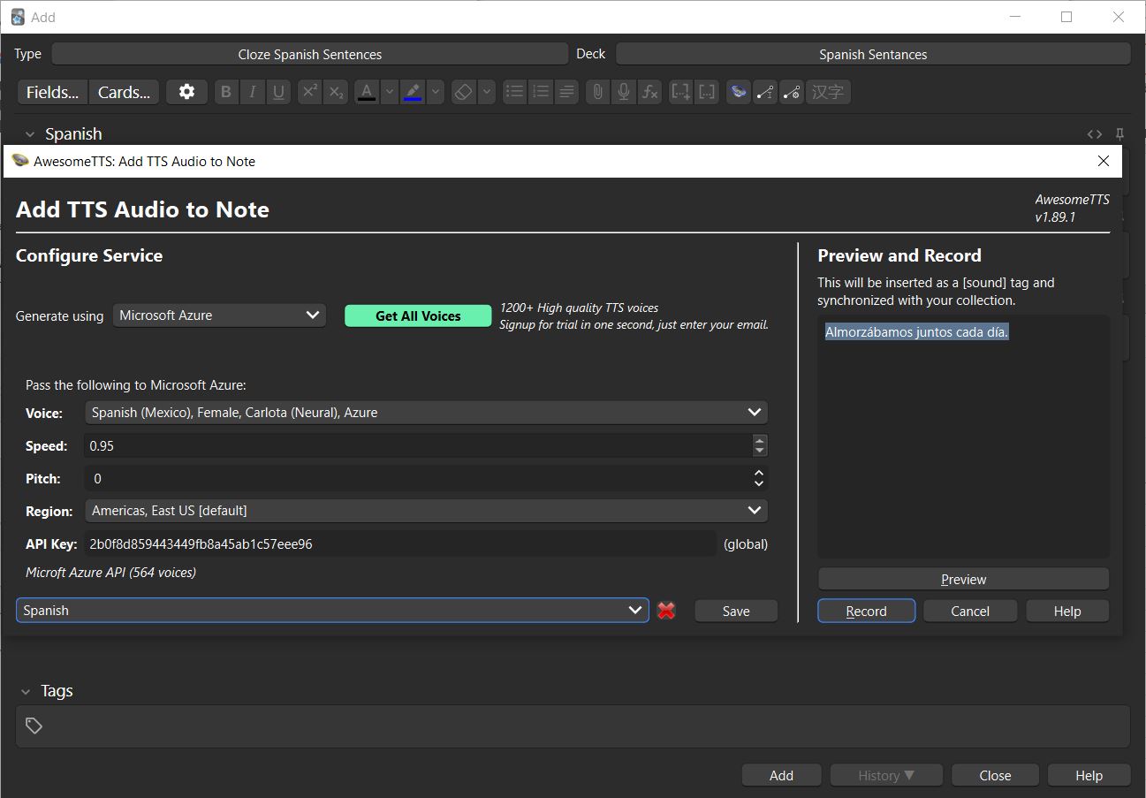This screenshot has height=798, width=1146.
Task: Increase Speed with the up arrow
Action: pos(760,440)
